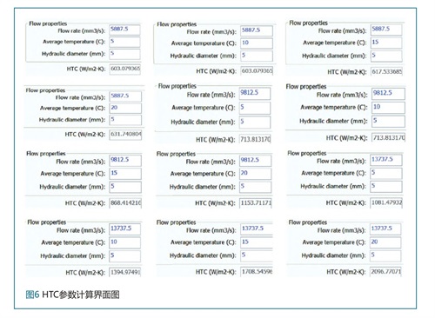Image resolution: width=435 pixels, height=318 pixels.
Task: Select average temperature field showing 5 with flow 5887.5
Action: pyautogui.click(x=124, y=42)
